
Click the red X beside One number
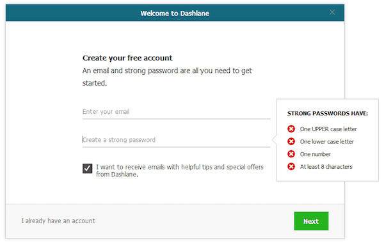pyautogui.click(x=291, y=154)
